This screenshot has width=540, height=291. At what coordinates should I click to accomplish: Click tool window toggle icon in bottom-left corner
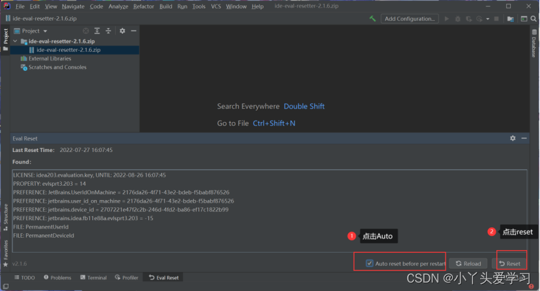5,286
